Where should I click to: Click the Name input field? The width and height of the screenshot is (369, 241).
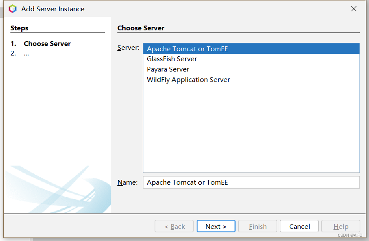[251, 182]
